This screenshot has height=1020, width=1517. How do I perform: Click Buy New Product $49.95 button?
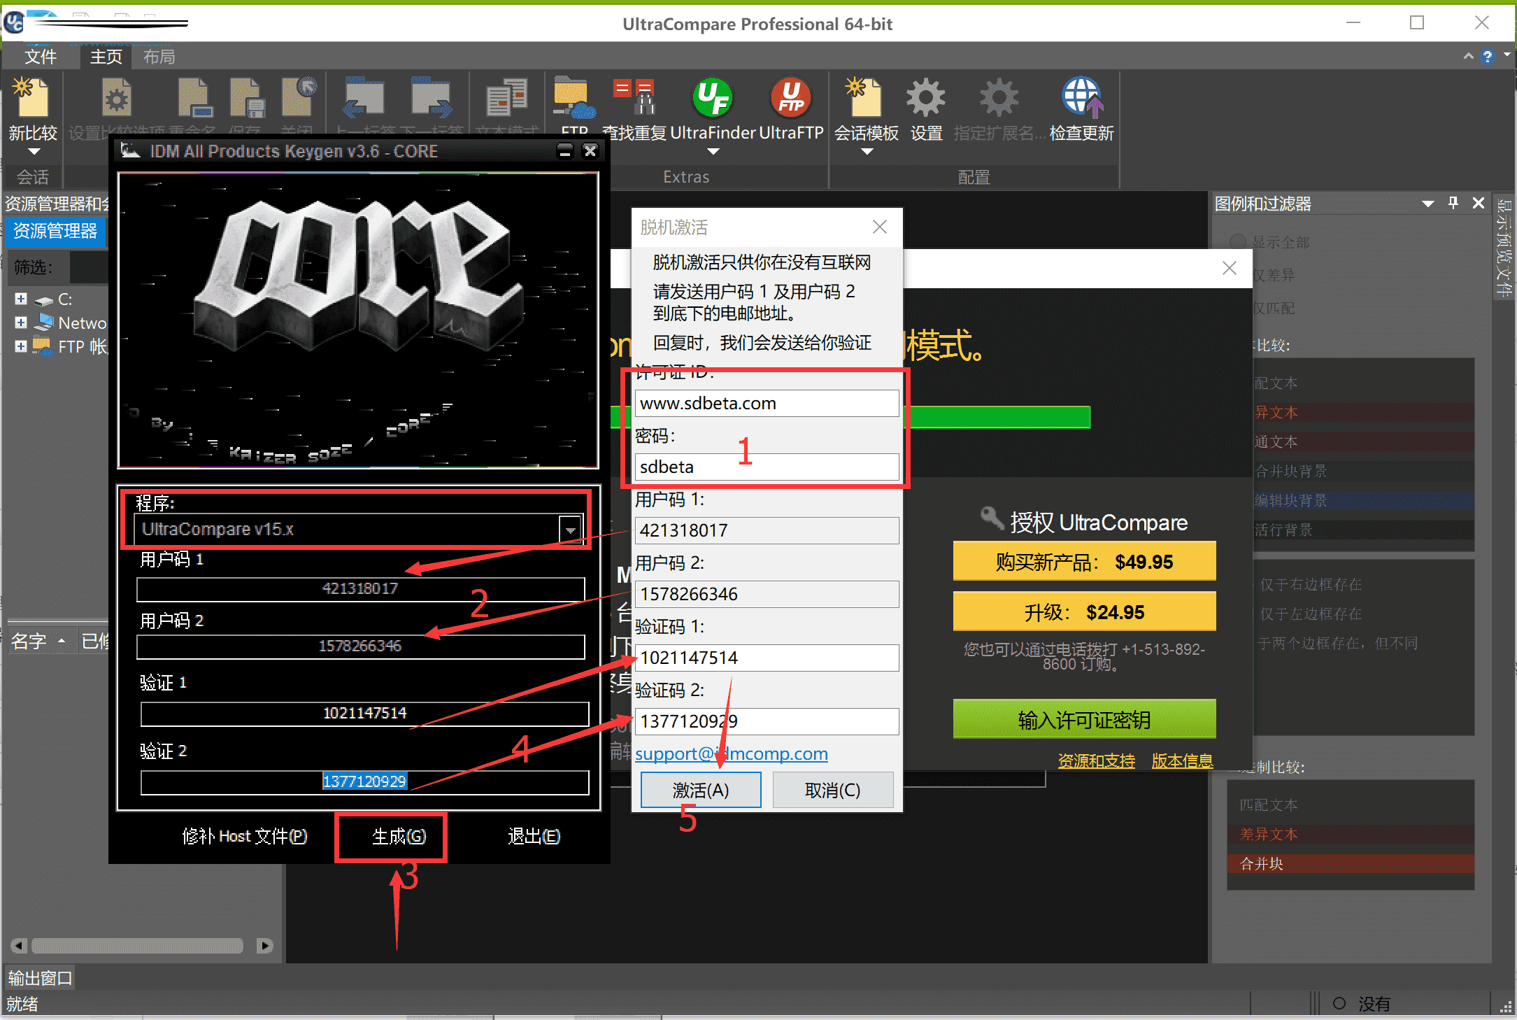(1084, 561)
